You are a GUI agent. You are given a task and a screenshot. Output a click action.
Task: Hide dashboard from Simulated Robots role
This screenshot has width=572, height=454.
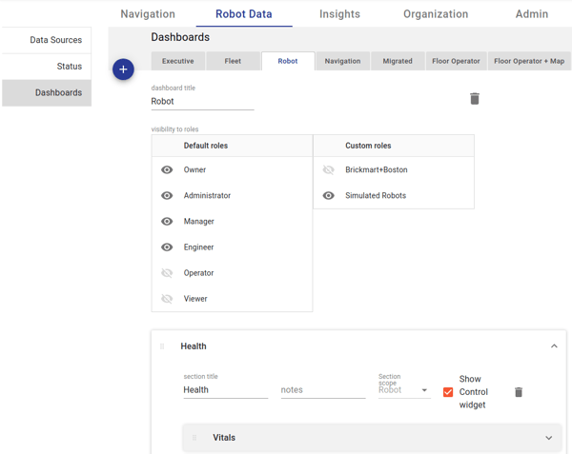pos(328,195)
